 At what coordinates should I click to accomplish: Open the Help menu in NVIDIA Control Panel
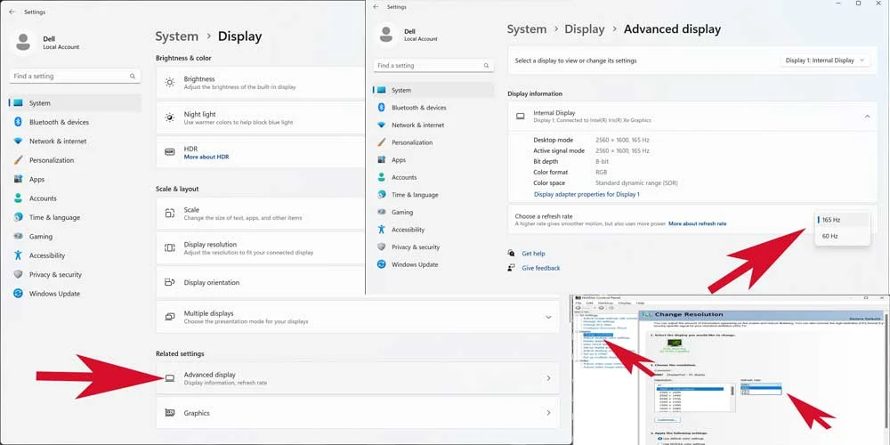click(x=640, y=303)
